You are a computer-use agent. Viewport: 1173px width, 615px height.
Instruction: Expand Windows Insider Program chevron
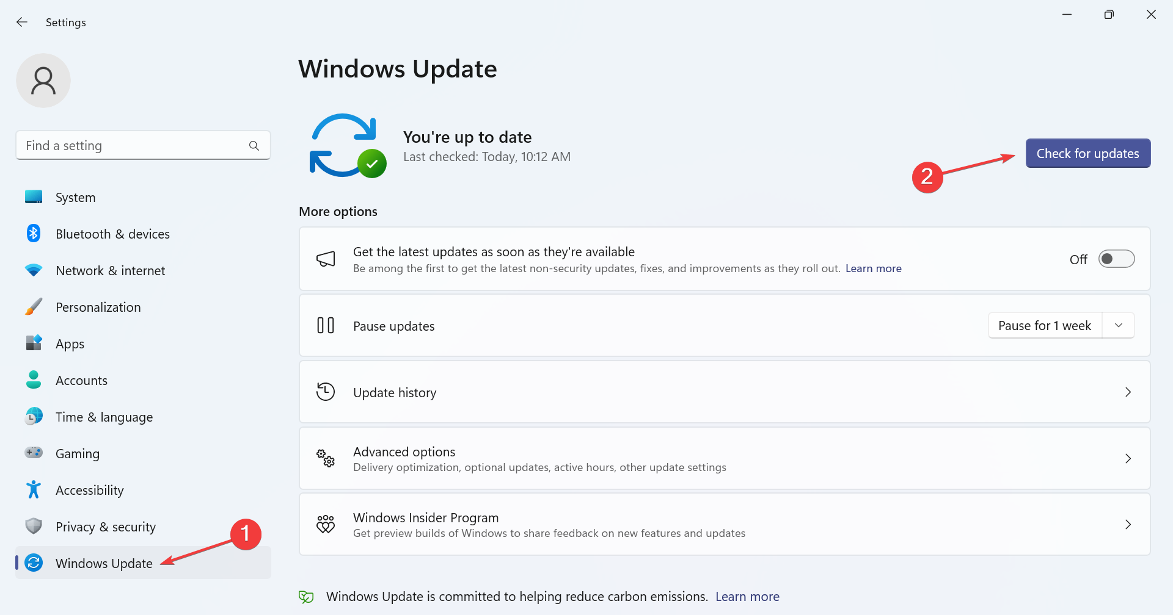[1128, 524]
